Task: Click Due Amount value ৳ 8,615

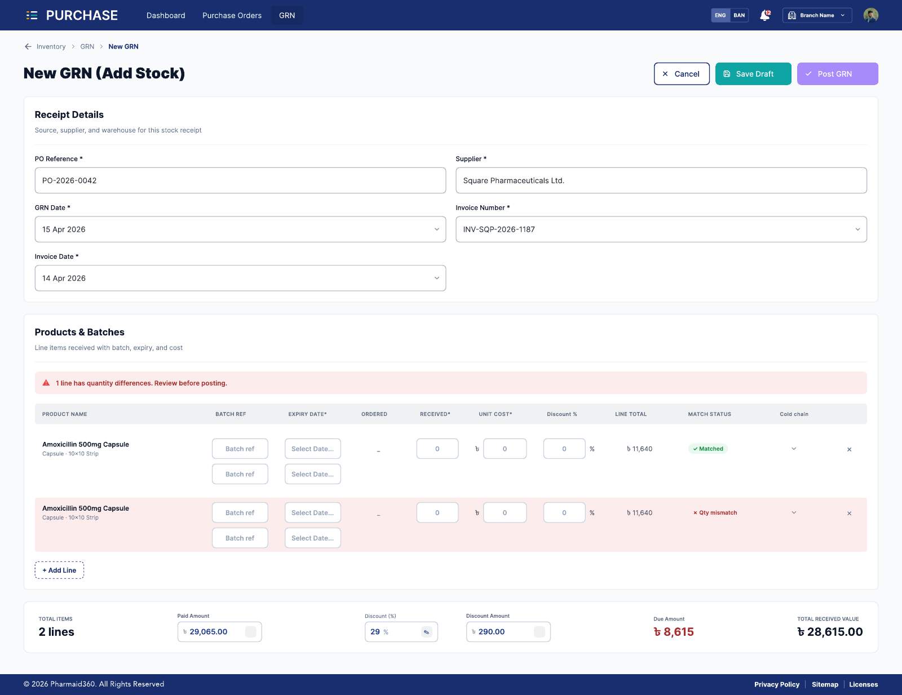Action: [674, 632]
